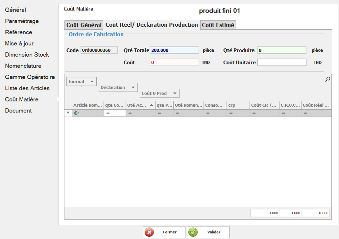Click the magnifier search icon above the grid

pyautogui.click(x=327, y=79)
